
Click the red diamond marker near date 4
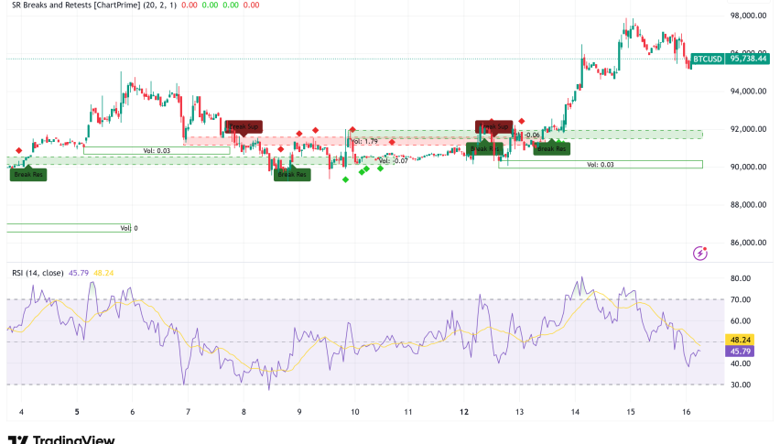point(19,150)
